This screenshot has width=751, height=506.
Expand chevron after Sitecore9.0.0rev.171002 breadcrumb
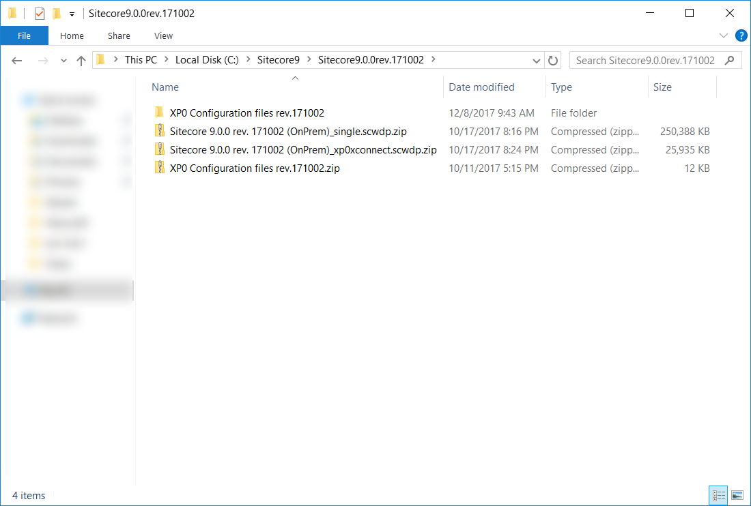tap(434, 59)
